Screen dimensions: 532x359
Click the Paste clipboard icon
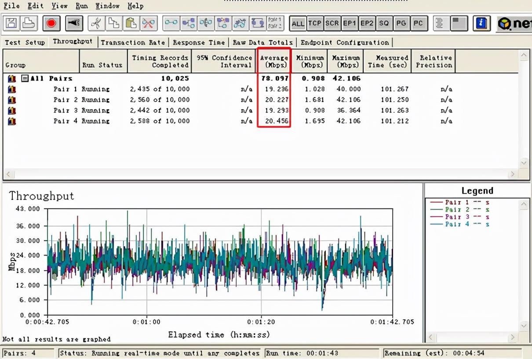pos(131,23)
